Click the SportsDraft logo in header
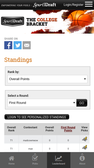This screenshot has width=94, height=168. coord(44,5)
